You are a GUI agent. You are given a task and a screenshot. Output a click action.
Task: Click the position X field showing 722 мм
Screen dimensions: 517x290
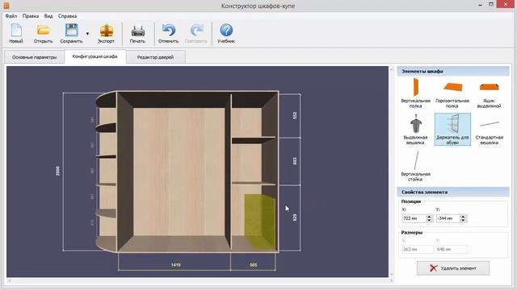pos(414,218)
